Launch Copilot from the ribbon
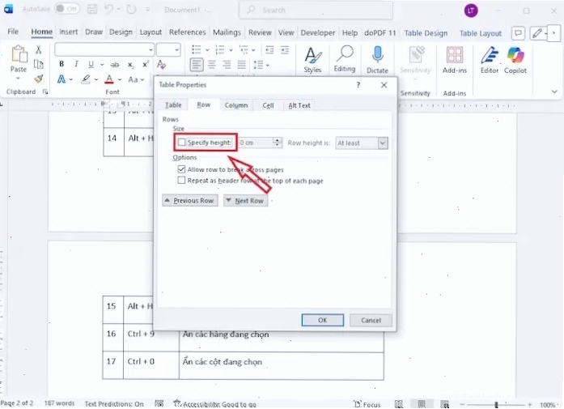This screenshot has width=564, height=409. pos(515,60)
